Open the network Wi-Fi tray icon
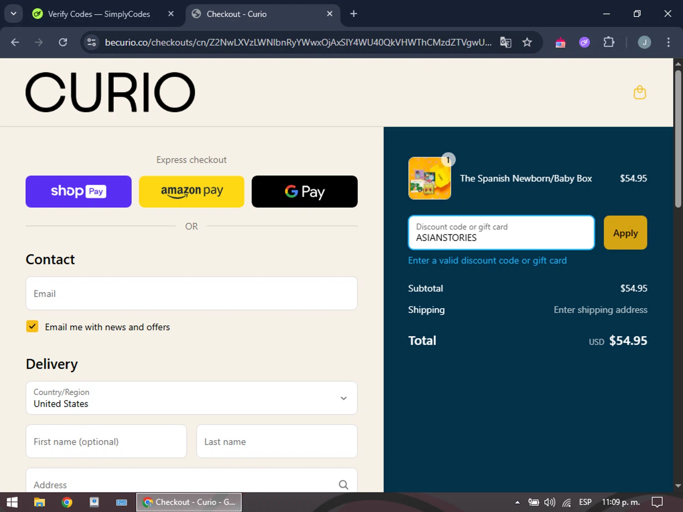This screenshot has width=683, height=512. tap(567, 502)
